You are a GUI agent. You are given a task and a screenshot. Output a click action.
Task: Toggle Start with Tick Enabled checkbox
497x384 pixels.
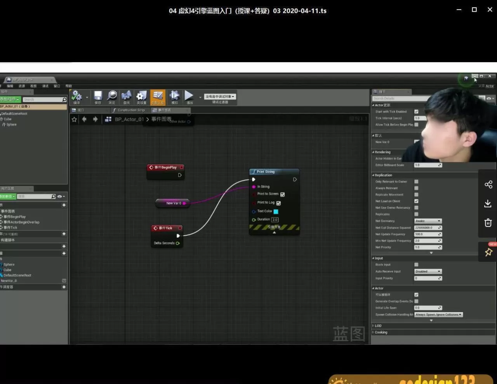click(x=416, y=111)
